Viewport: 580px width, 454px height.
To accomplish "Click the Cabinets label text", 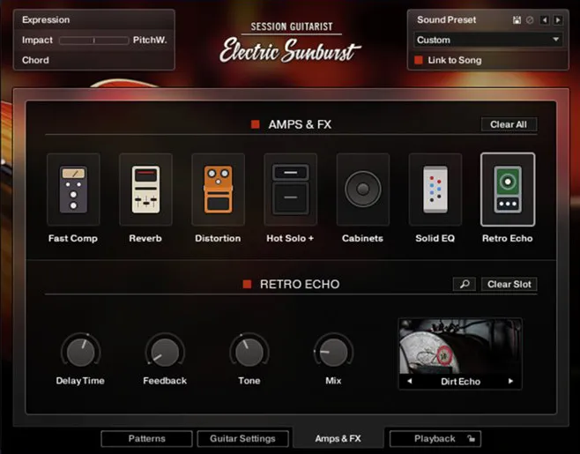I will tap(362, 238).
